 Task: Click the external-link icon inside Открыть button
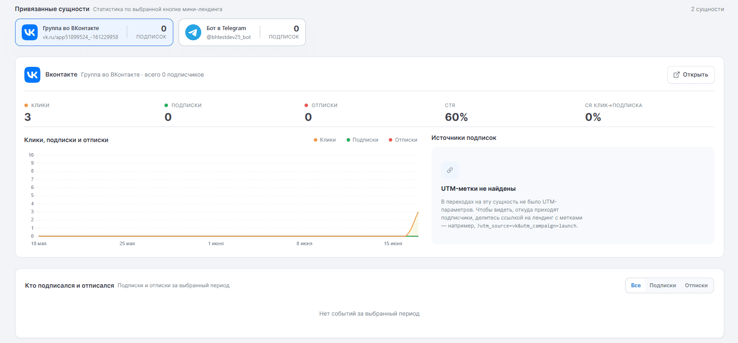pos(676,75)
